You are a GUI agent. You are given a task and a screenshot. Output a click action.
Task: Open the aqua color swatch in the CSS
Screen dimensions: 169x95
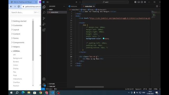click(x=104, y=39)
